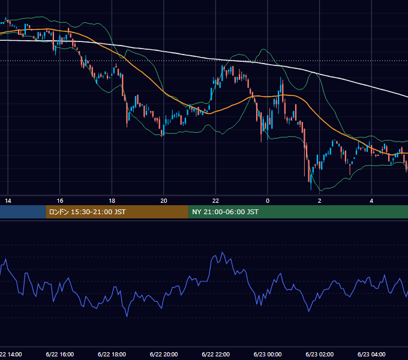The width and height of the screenshot is (408, 360).
Task: Click the 4 hour label on price chart axis
Action: point(371,201)
